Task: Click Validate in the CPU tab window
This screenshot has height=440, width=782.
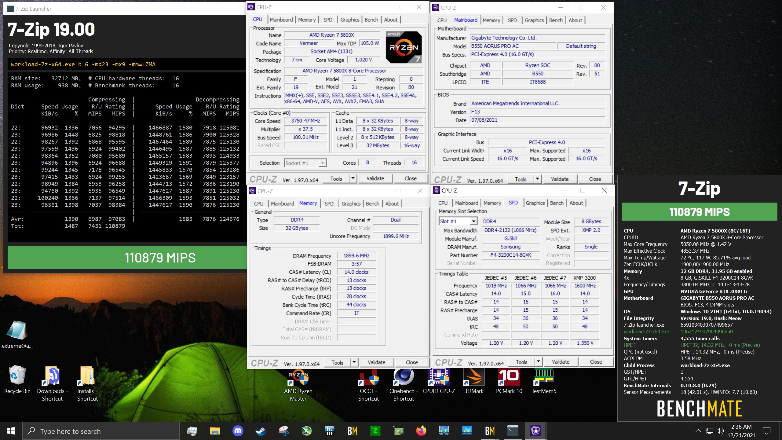Action: [375, 178]
